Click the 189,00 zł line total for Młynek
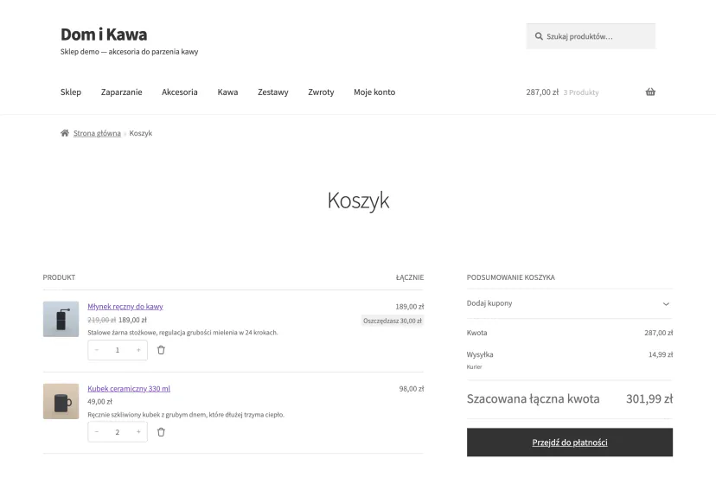 [410, 306]
